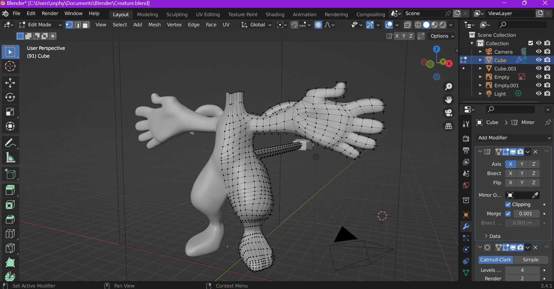Image resolution: width=554 pixels, height=289 pixels.
Task: Open the Tool properties tab
Action: pos(466,124)
